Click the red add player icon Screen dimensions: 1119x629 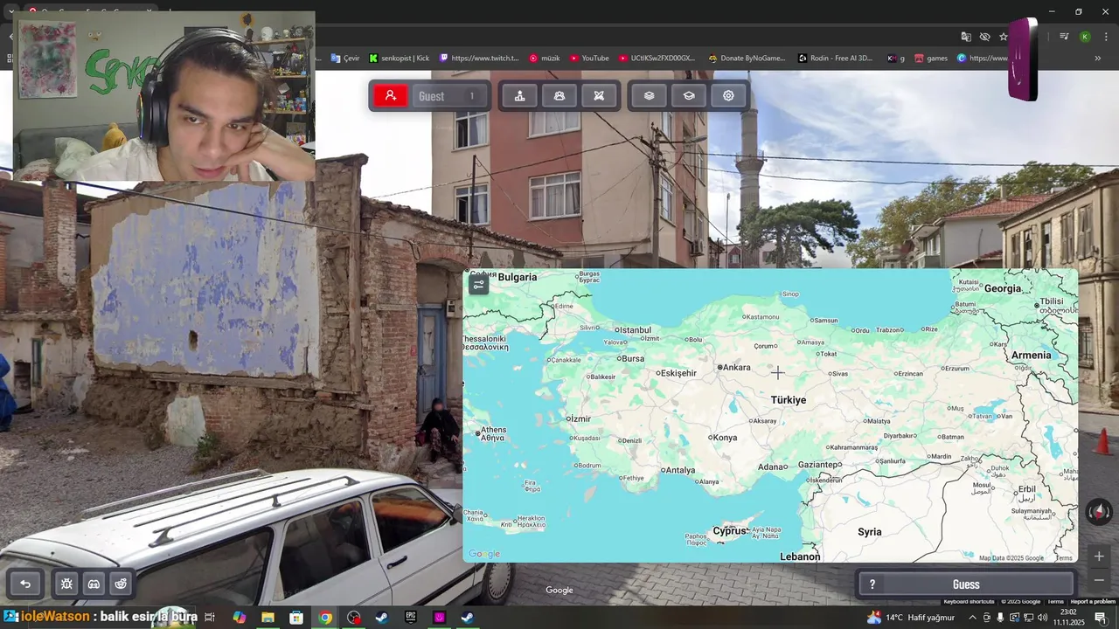[x=391, y=96]
